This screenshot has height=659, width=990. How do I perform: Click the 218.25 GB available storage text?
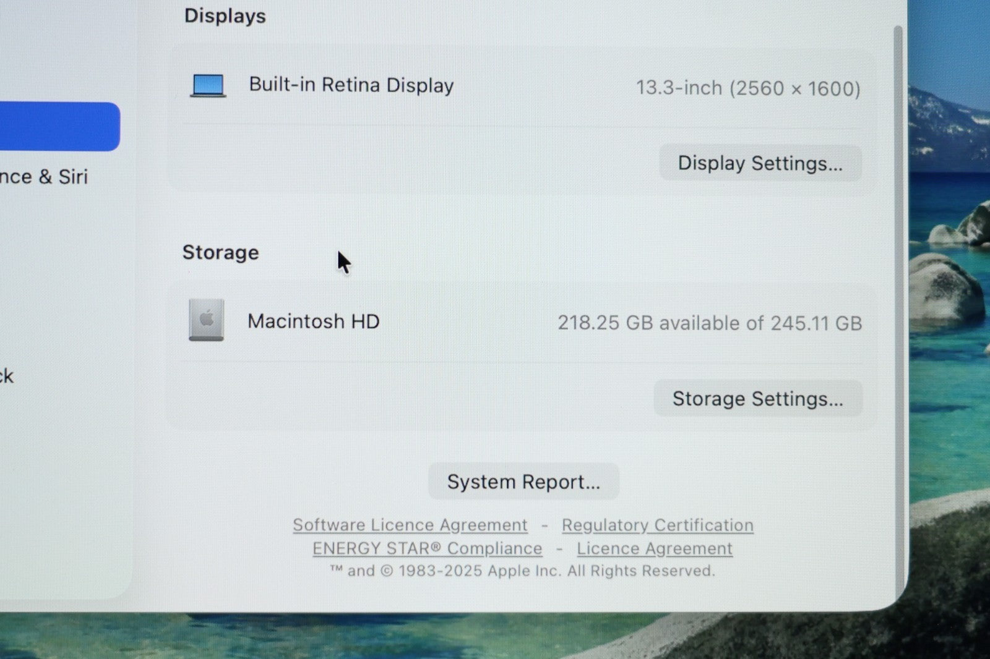[709, 323]
